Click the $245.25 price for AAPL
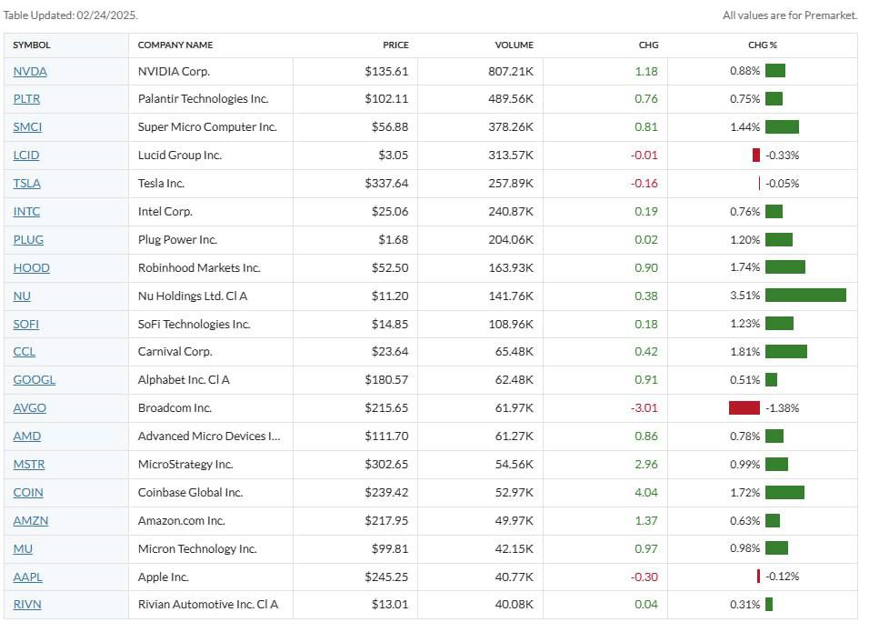879x632 pixels. pos(386,577)
